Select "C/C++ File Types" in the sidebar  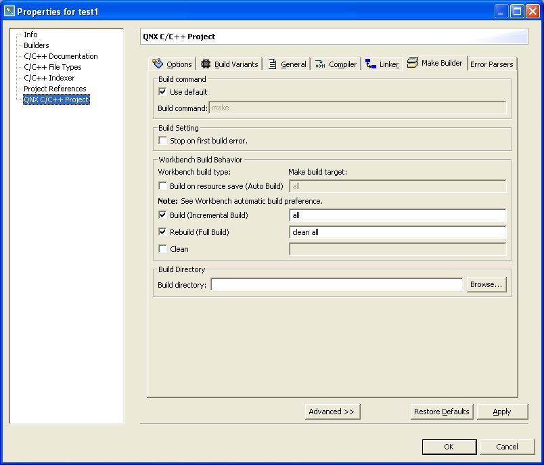(54, 66)
